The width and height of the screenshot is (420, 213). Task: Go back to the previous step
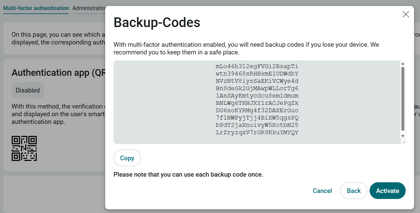pos(354,191)
